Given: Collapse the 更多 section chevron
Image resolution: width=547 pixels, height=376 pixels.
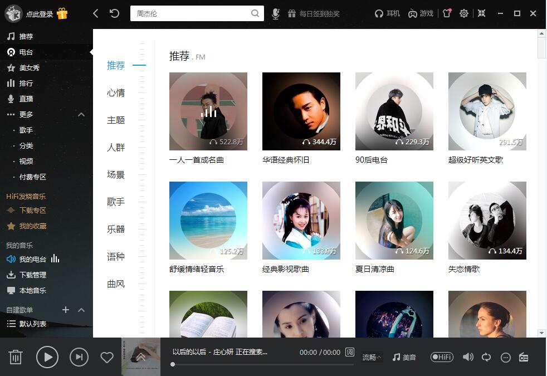Looking at the screenshot, I should [x=81, y=114].
